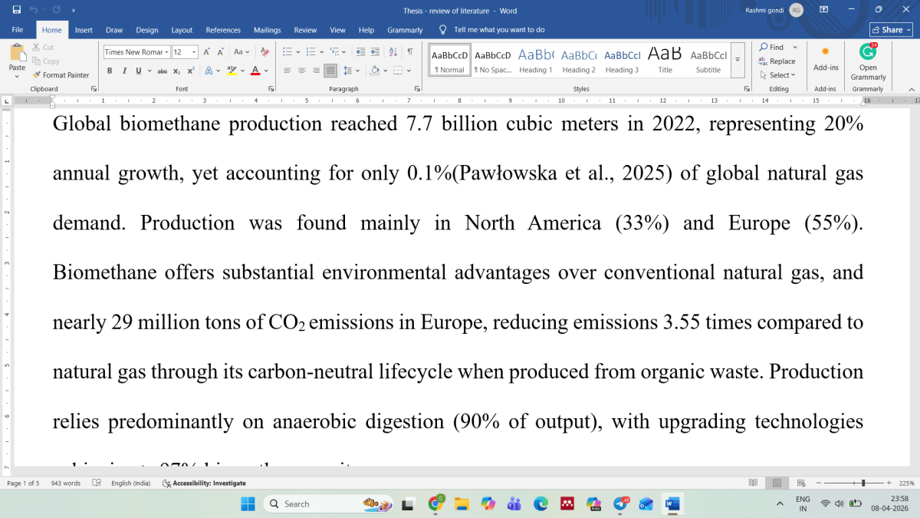
Task: Toggle Underline formatting
Action: tap(139, 71)
